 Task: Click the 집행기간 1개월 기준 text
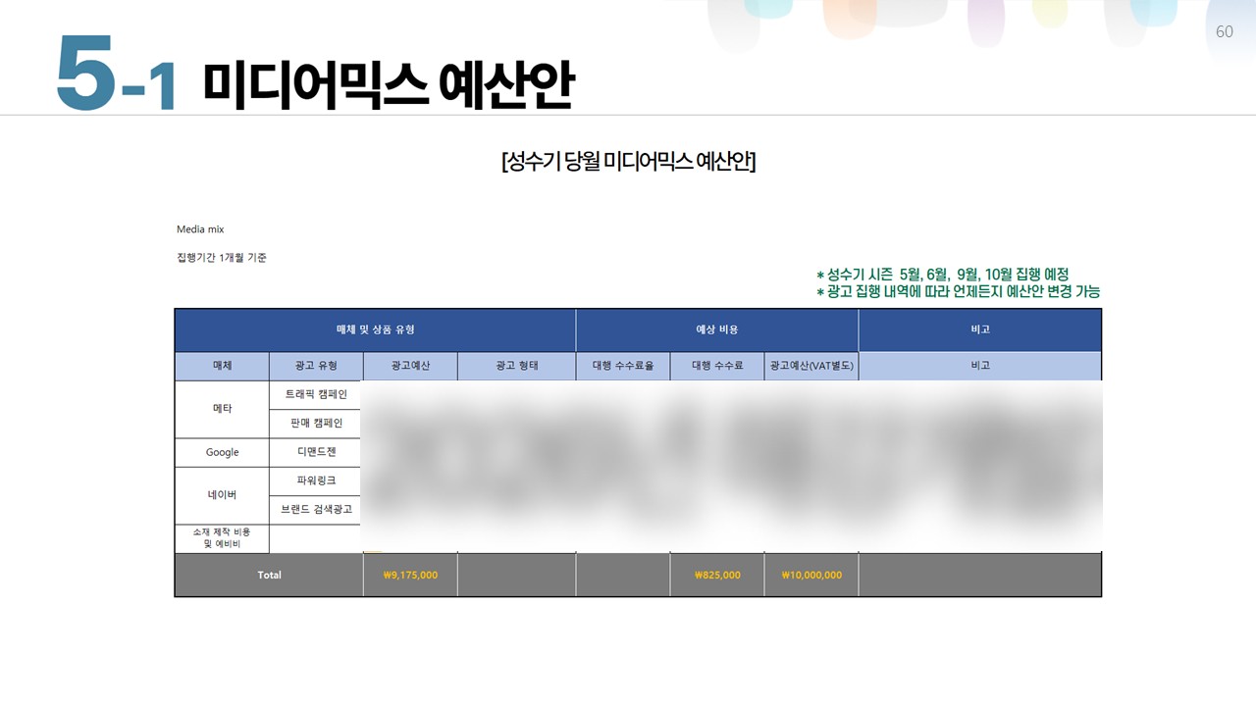[222, 258]
